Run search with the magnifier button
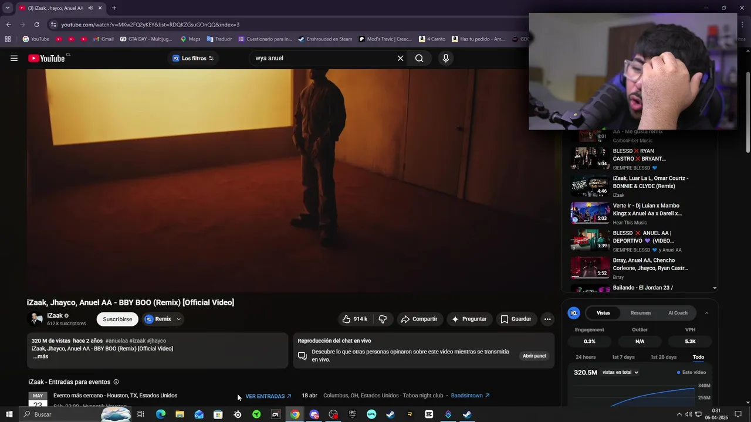The width and height of the screenshot is (751, 422). [419, 58]
